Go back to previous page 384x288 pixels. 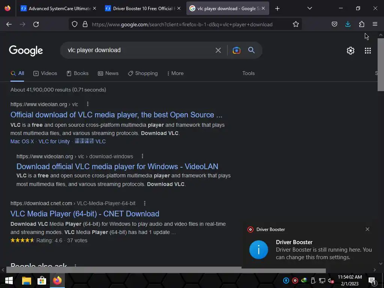pos(9,24)
